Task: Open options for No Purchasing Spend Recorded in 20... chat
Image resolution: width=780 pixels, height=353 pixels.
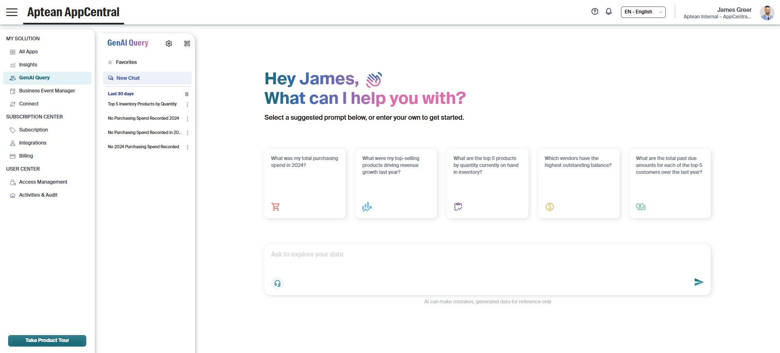Action: (x=188, y=133)
